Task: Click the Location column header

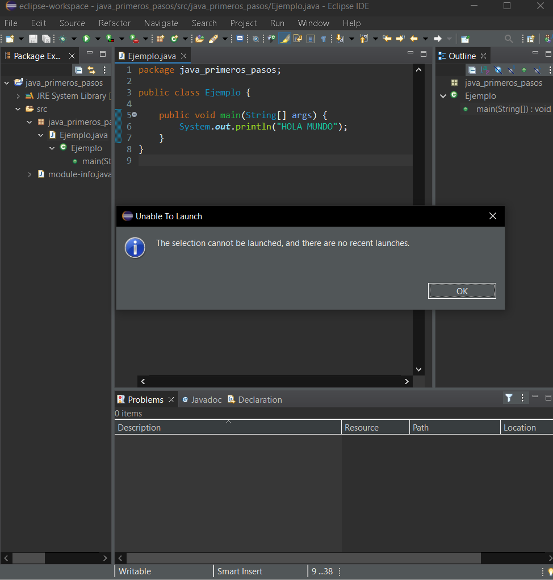Action: tap(527, 427)
